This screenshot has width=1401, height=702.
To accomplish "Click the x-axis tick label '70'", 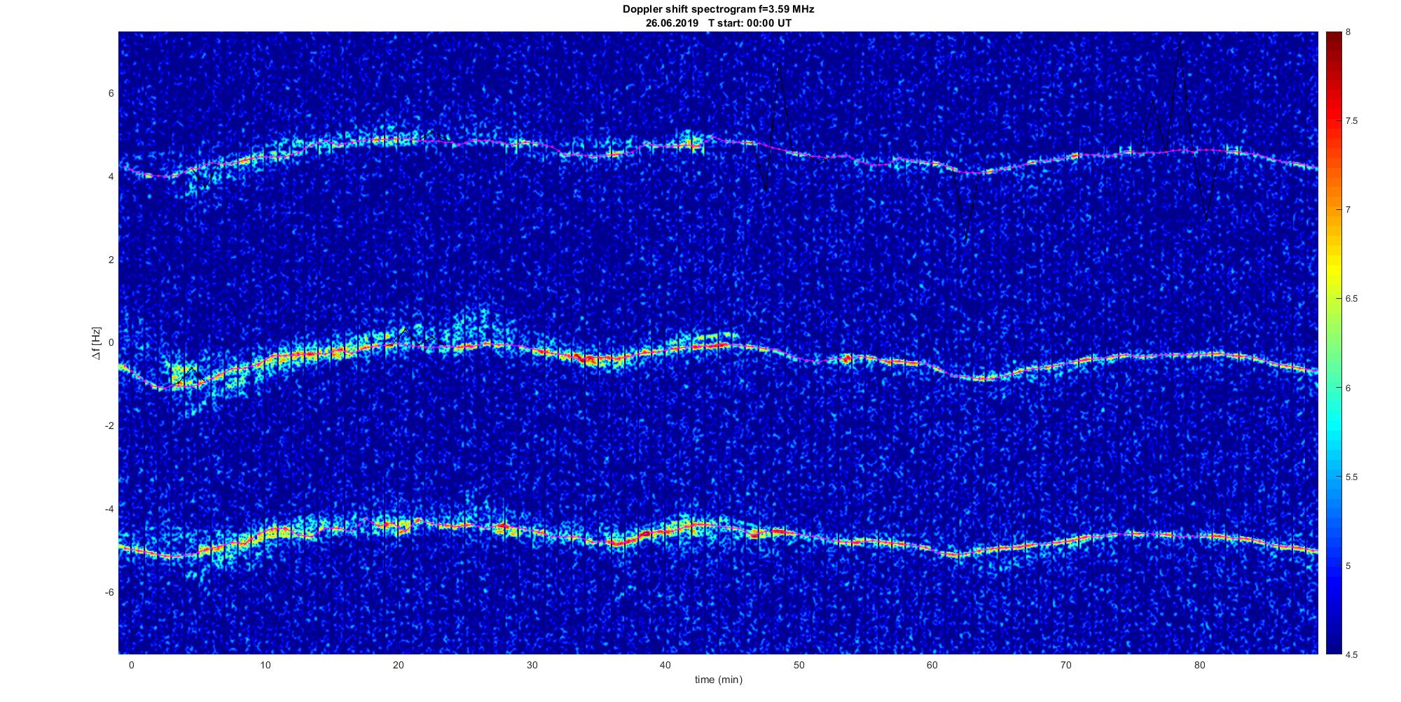I will pyautogui.click(x=1066, y=665).
